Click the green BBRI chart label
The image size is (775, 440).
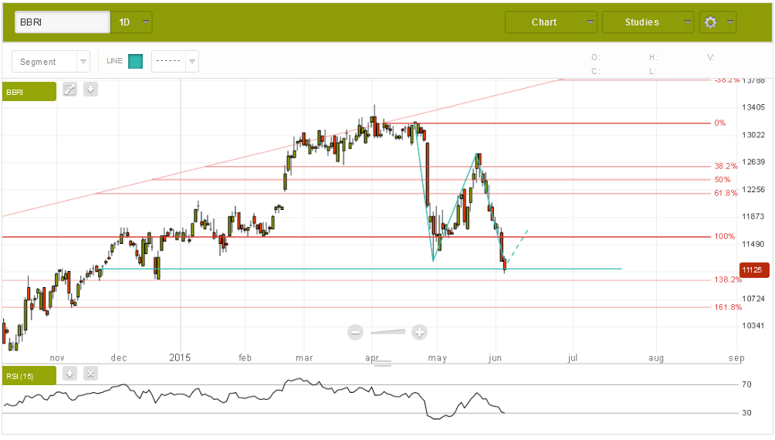(x=29, y=92)
